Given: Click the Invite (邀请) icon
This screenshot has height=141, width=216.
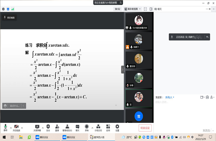Looking at the screenshot, I should 57,127.
